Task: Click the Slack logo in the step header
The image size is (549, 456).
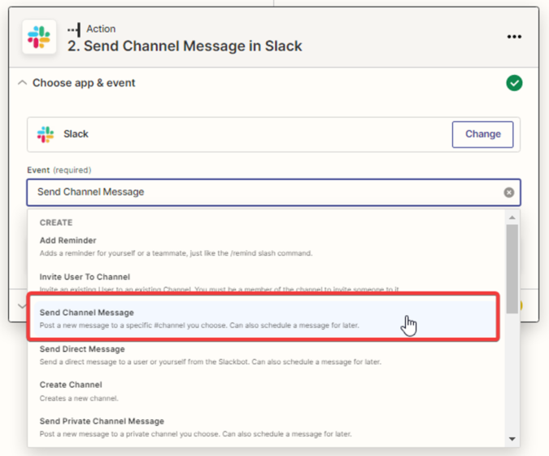Action: click(39, 37)
